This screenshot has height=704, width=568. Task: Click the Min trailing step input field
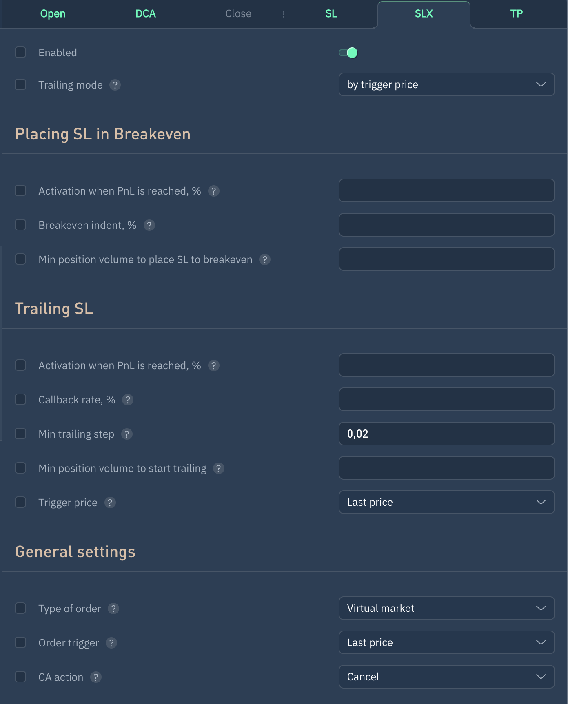[446, 434]
